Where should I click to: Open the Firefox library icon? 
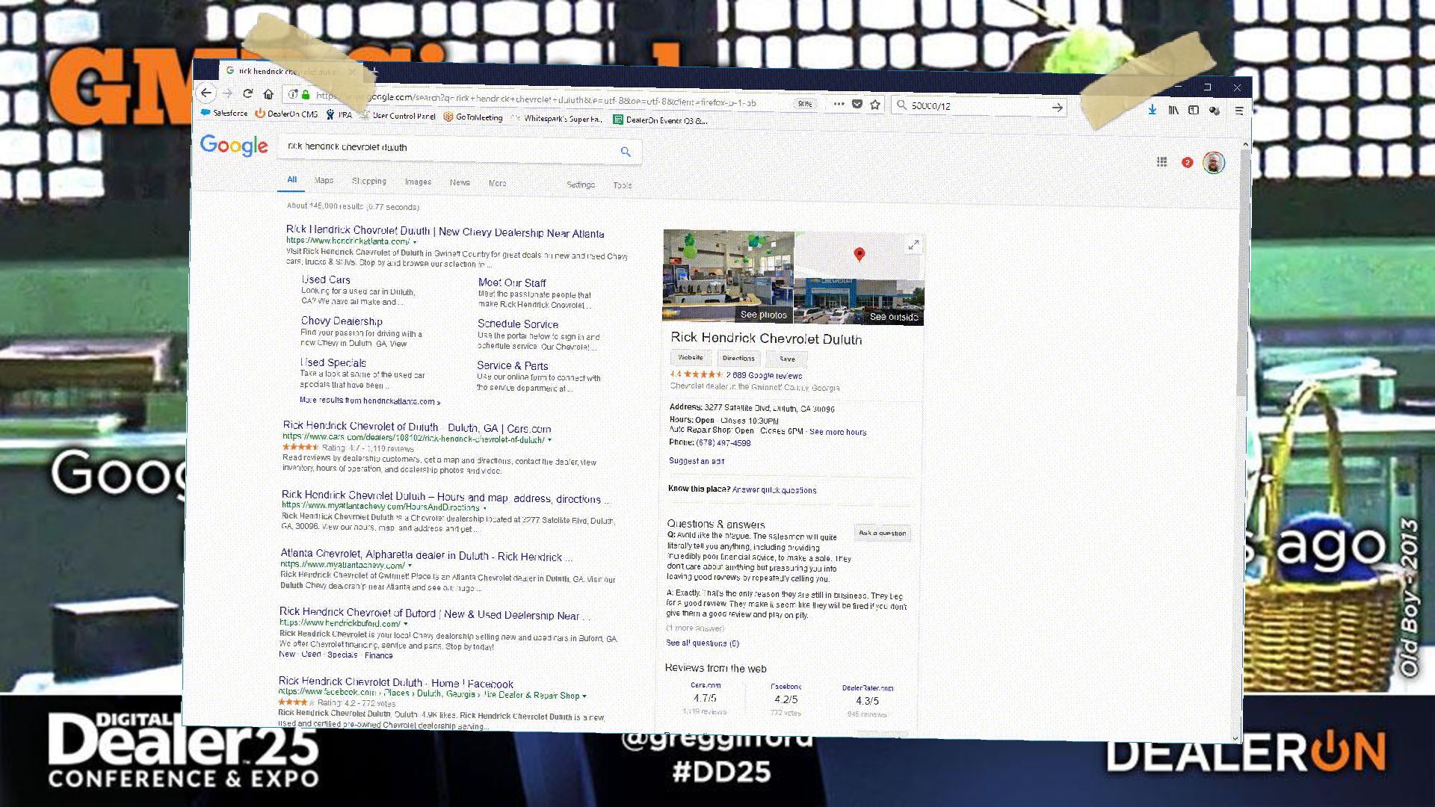tap(1173, 110)
